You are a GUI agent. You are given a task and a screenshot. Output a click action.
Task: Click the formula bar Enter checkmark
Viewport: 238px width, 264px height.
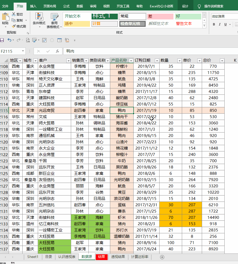48,51
